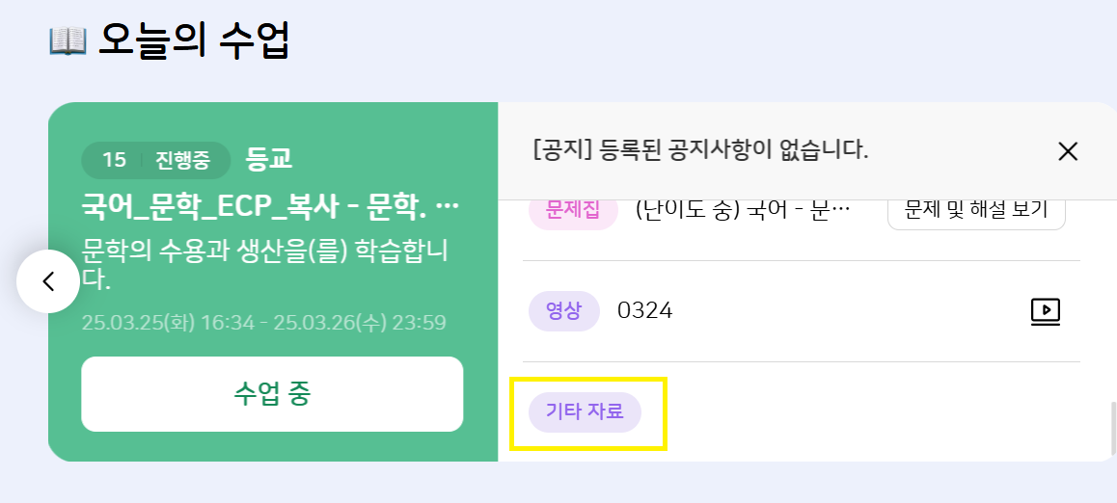Click the 진행중 status badge

pyautogui.click(x=182, y=160)
